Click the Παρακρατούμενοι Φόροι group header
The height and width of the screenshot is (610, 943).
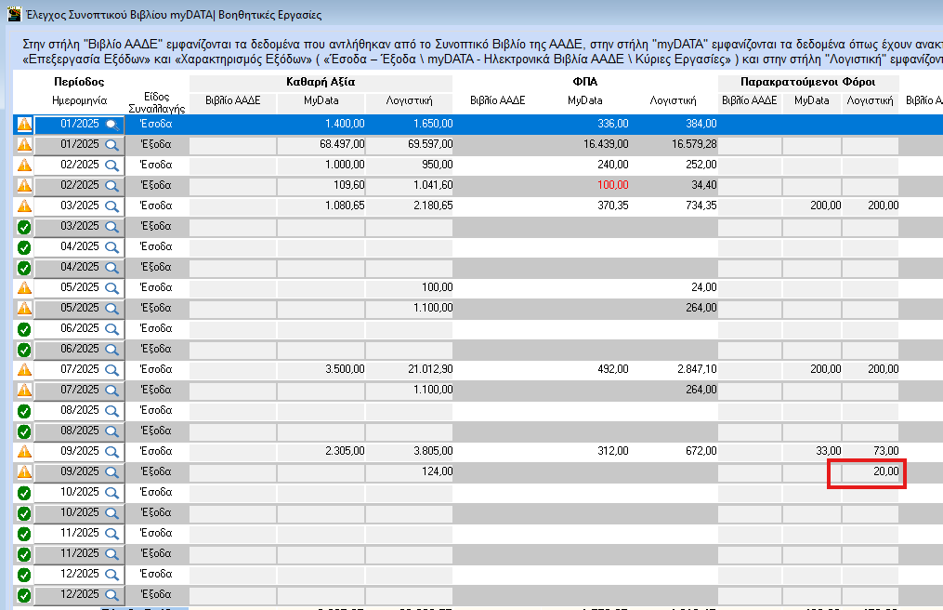pos(808,82)
